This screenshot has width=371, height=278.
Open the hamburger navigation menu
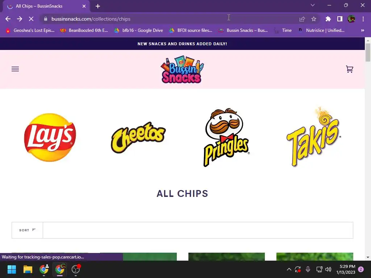tap(15, 69)
